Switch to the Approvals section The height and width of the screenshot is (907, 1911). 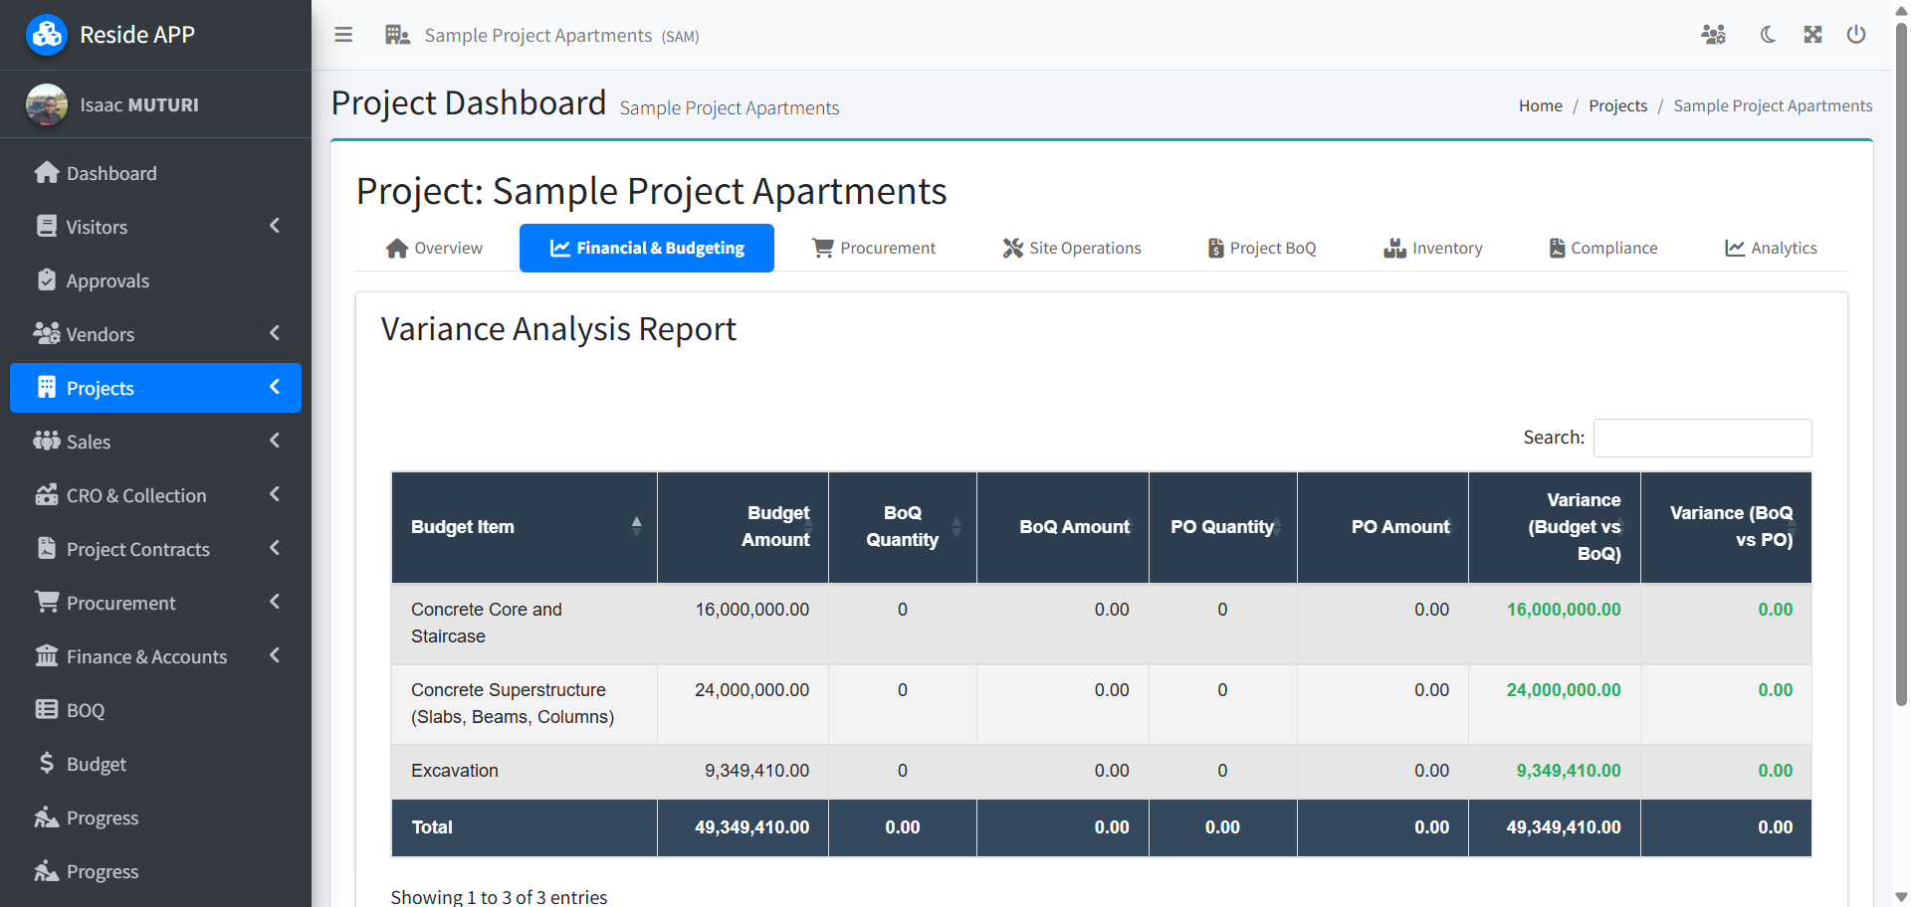click(106, 279)
